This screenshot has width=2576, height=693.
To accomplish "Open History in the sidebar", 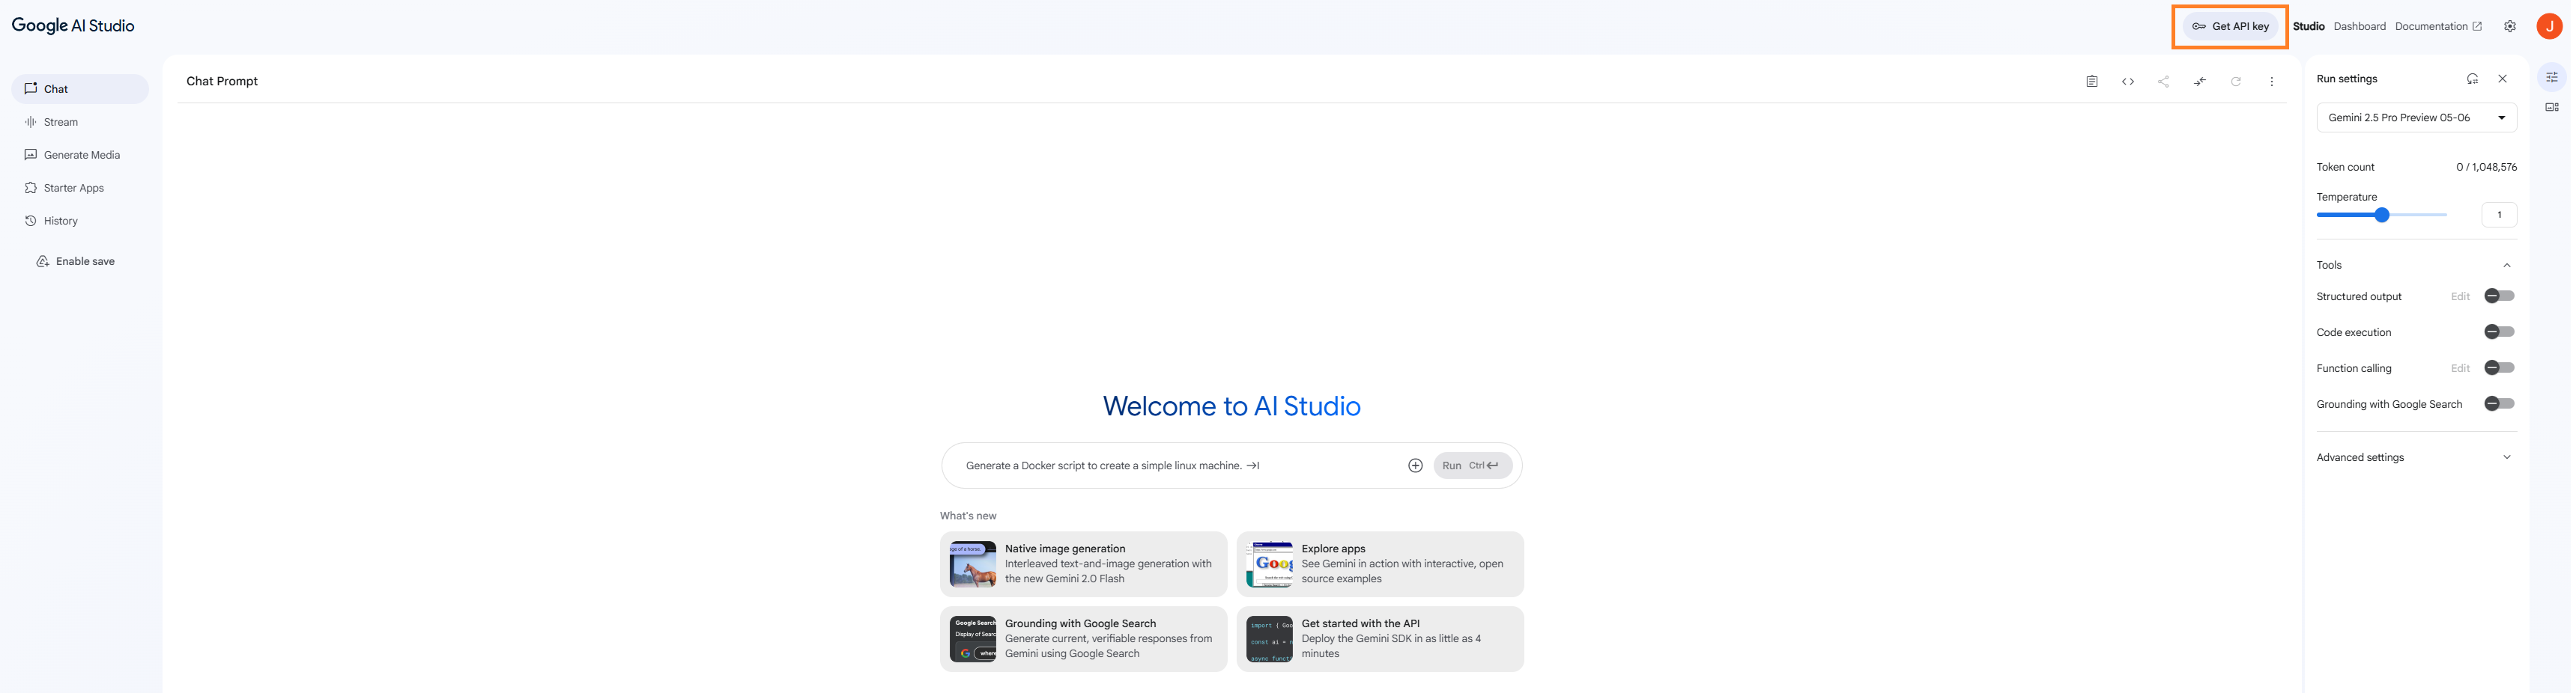I will (80, 221).
